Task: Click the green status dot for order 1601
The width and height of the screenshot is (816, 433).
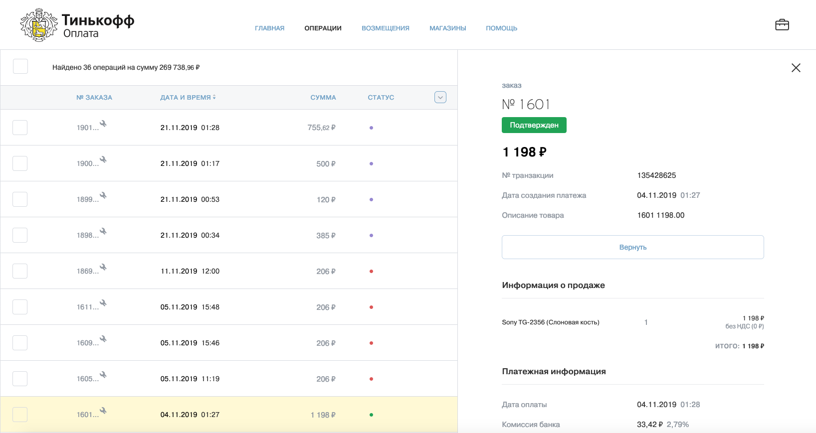Action: pos(371,415)
